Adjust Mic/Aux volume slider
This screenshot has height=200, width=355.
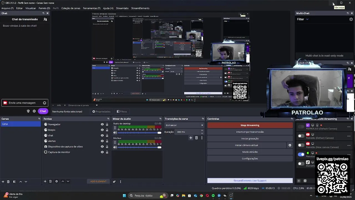point(140,147)
